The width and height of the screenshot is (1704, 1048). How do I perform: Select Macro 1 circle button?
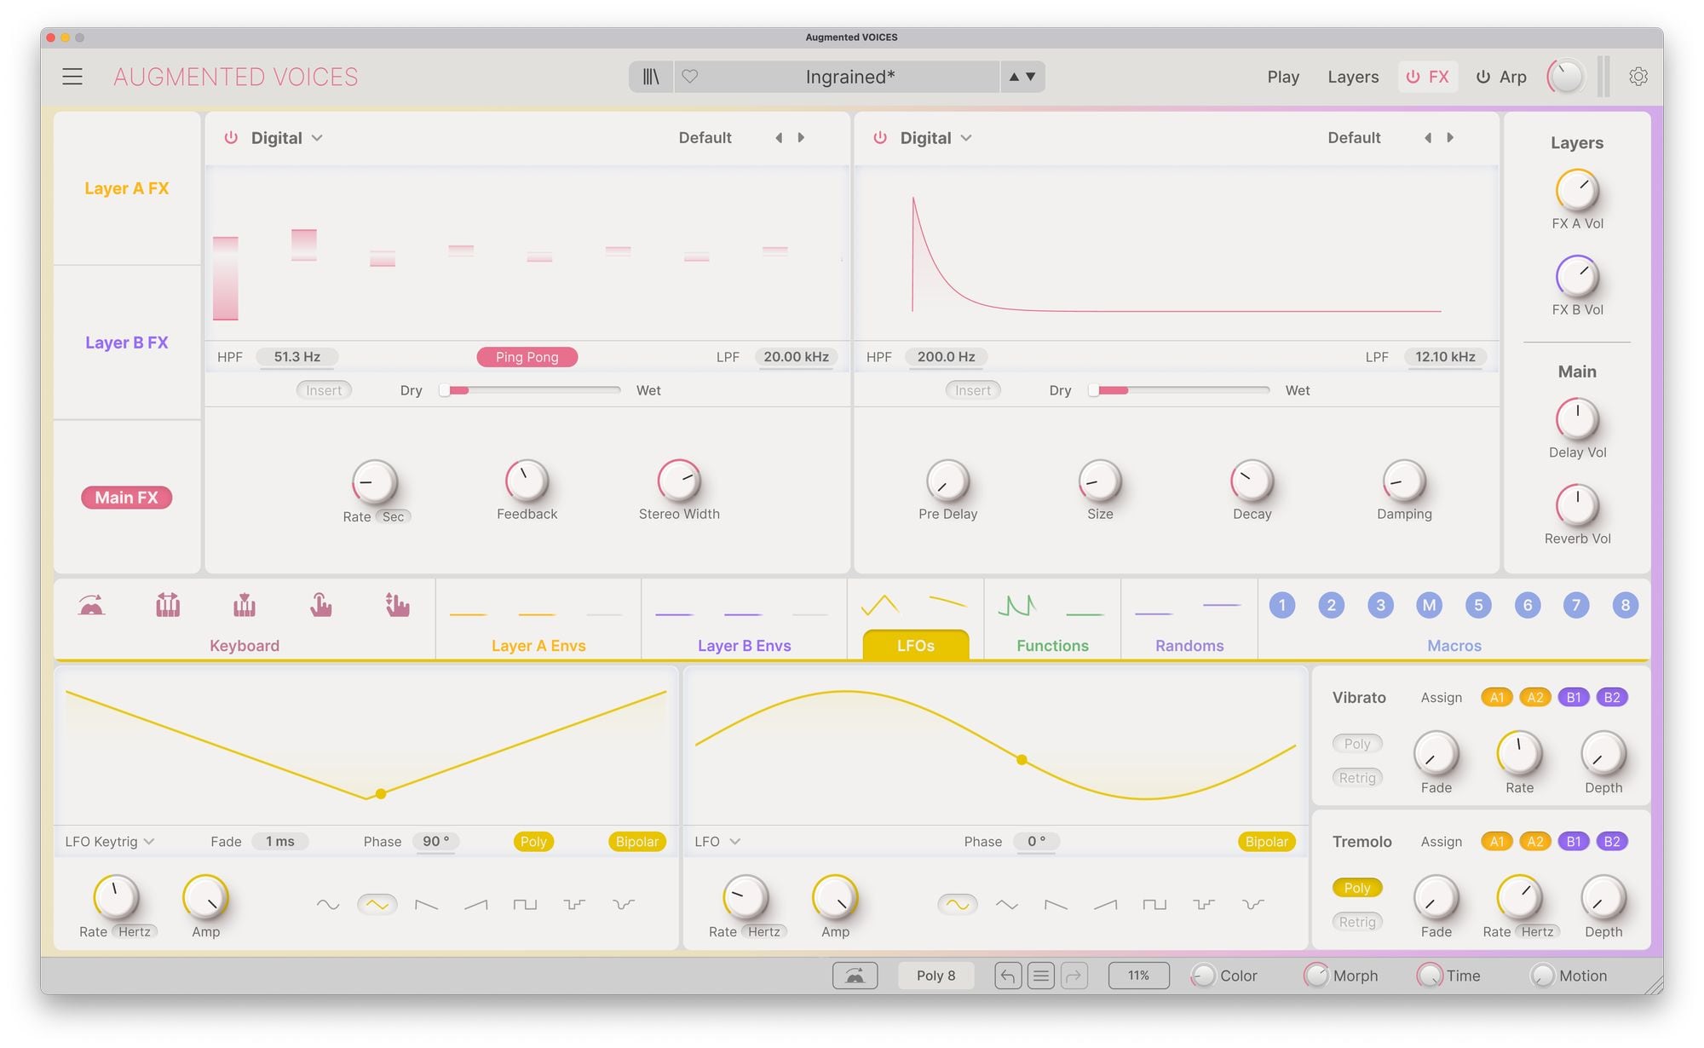(1282, 605)
